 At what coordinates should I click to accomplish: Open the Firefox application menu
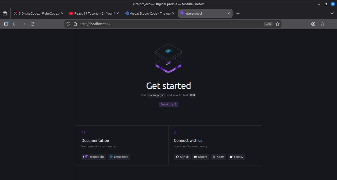(331, 24)
